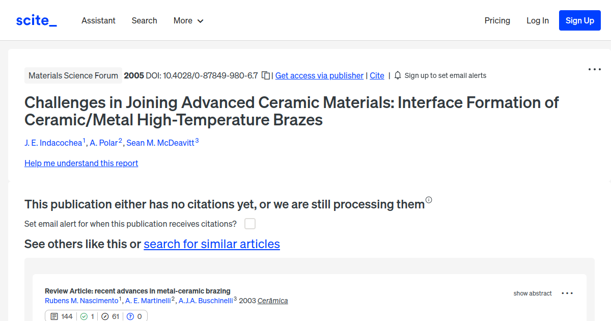The height and width of the screenshot is (321, 611).
Task: Copy the DOI using the copy icon
Action: pyautogui.click(x=265, y=75)
